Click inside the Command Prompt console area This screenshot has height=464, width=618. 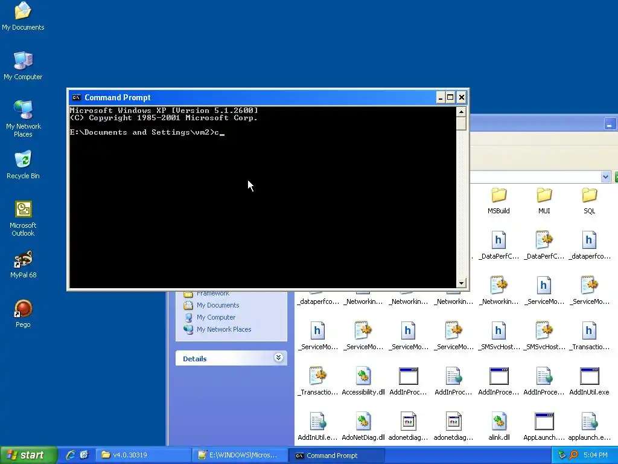[263, 198]
